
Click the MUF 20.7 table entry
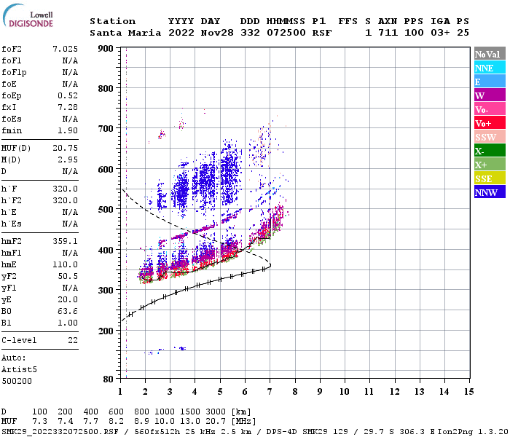216,422
